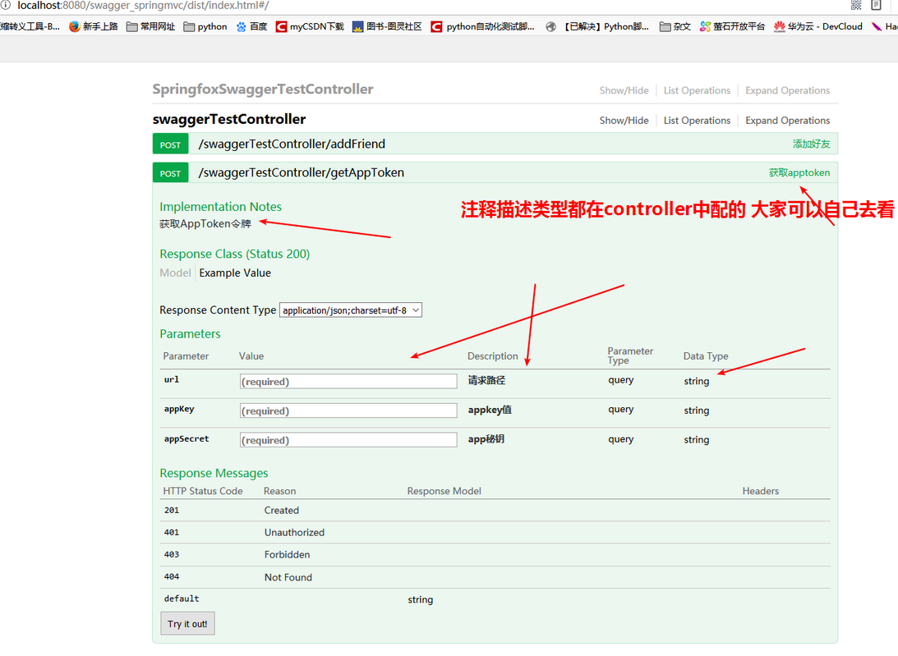Image resolution: width=898 pixels, height=656 pixels.
Task: Click the site info icon before localhost
Action: coord(5,5)
